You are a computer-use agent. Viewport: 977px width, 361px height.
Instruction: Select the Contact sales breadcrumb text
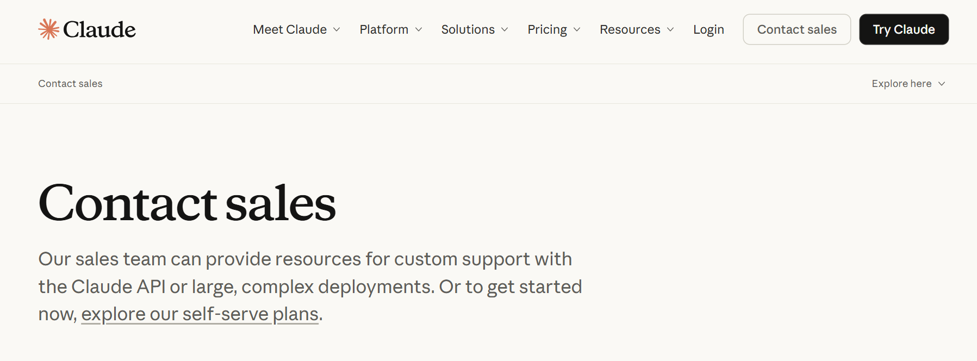(x=70, y=84)
